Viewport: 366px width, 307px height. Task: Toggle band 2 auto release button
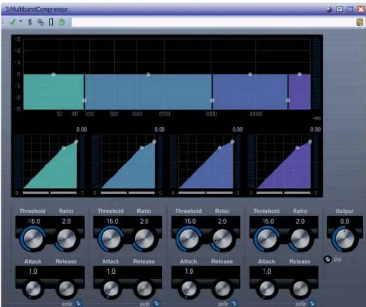(x=156, y=303)
